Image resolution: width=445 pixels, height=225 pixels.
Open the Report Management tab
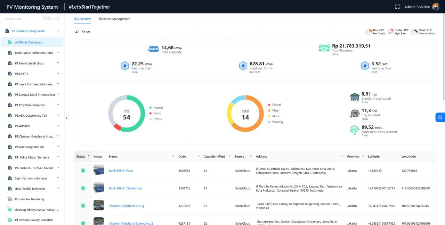115,19
